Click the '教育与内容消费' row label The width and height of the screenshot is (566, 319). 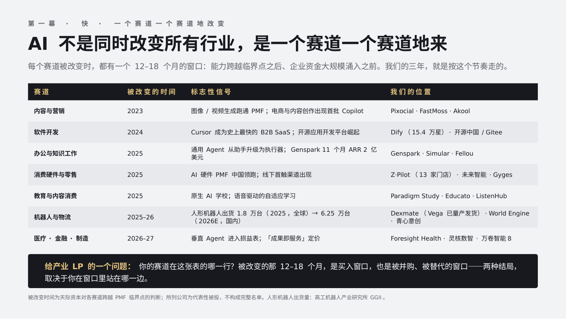[x=56, y=196]
